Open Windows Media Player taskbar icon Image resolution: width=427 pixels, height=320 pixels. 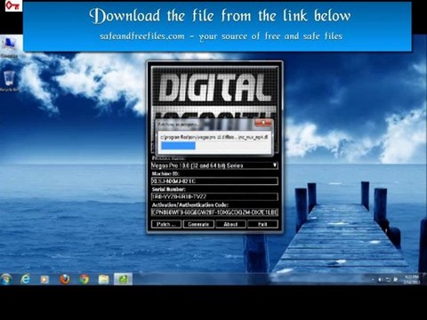pyautogui.click(x=44, y=279)
